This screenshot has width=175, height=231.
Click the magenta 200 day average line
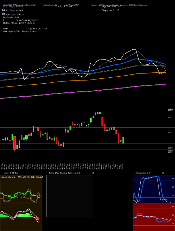coord(83,92)
